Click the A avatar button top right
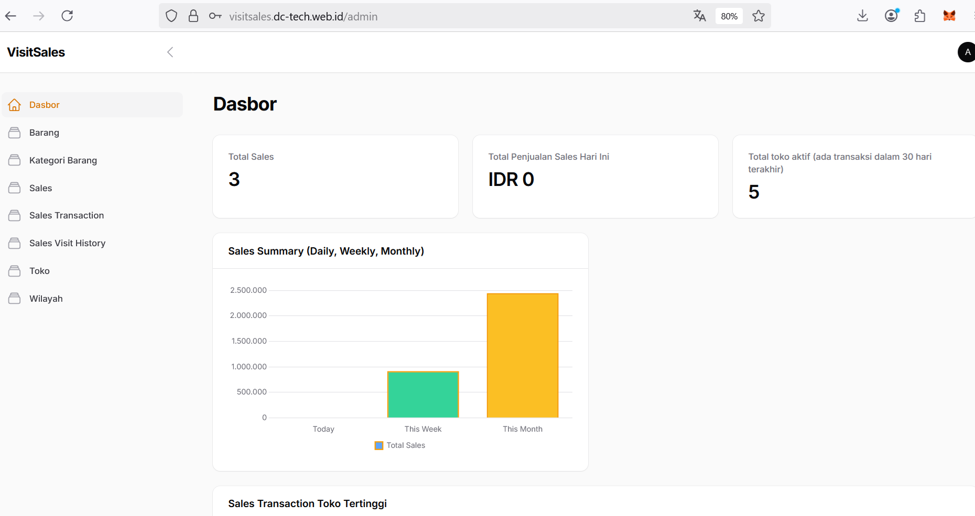The image size is (975, 516). point(967,52)
